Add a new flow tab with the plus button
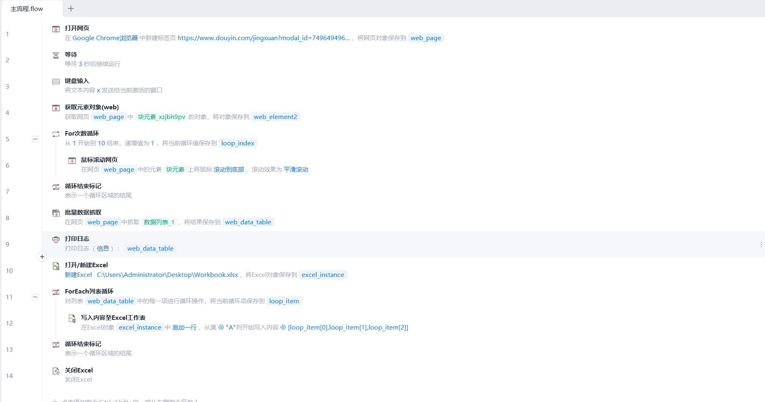Screen dimensions: 765x402 click(71, 9)
